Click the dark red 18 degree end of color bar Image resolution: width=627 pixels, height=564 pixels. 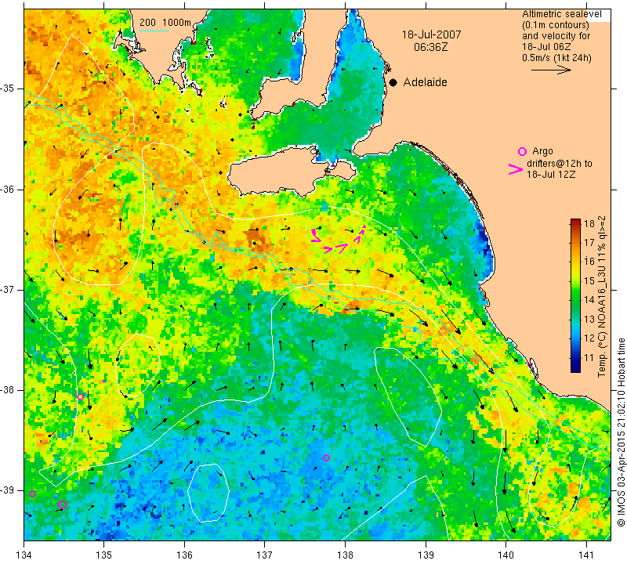coord(575,222)
